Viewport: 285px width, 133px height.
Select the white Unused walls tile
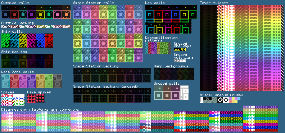[184, 92]
